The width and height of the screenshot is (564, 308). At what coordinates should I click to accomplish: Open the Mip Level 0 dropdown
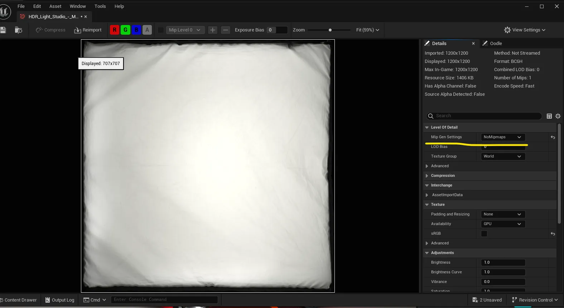point(185,30)
